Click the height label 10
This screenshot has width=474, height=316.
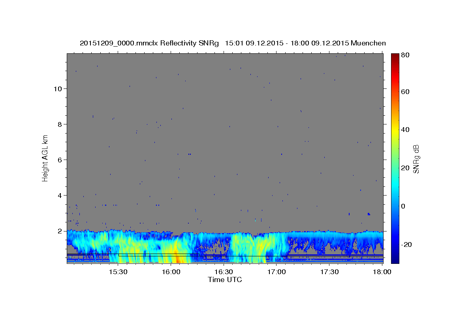pos(58,88)
